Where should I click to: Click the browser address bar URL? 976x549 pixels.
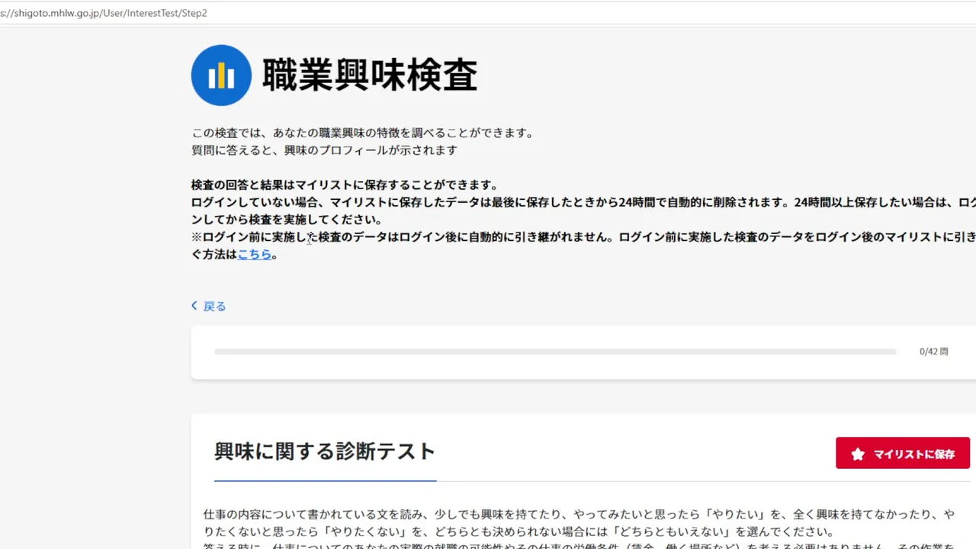click(x=104, y=13)
